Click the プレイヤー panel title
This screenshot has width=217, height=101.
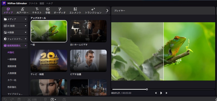[120, 11]
